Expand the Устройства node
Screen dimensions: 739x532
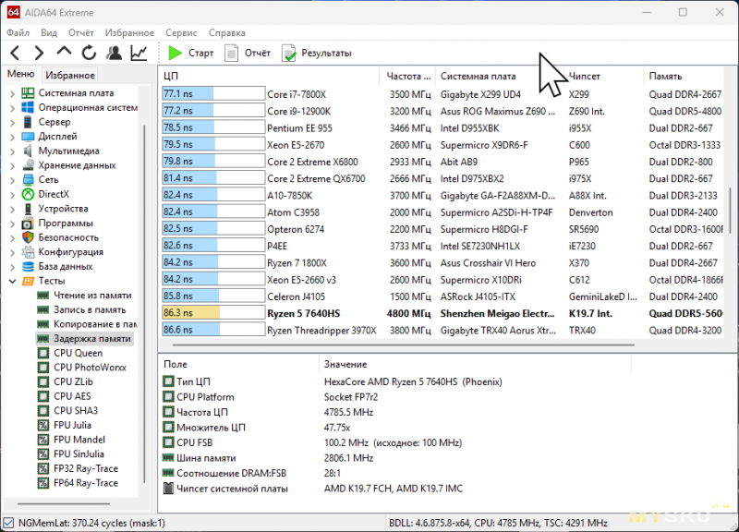tap(12, 209)
